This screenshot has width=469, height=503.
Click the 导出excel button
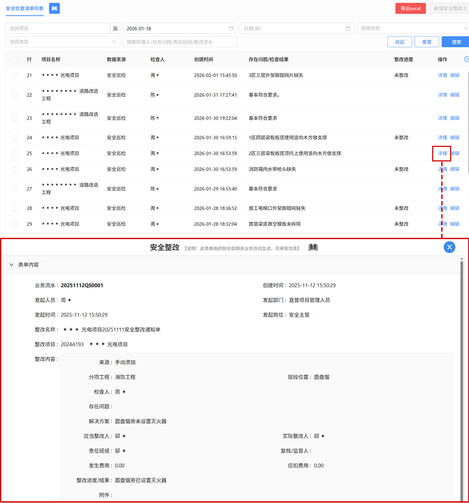click(410, 8)
